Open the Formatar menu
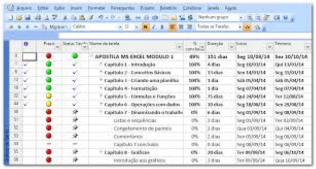This screenshot has height=169, width=316. 97,8
